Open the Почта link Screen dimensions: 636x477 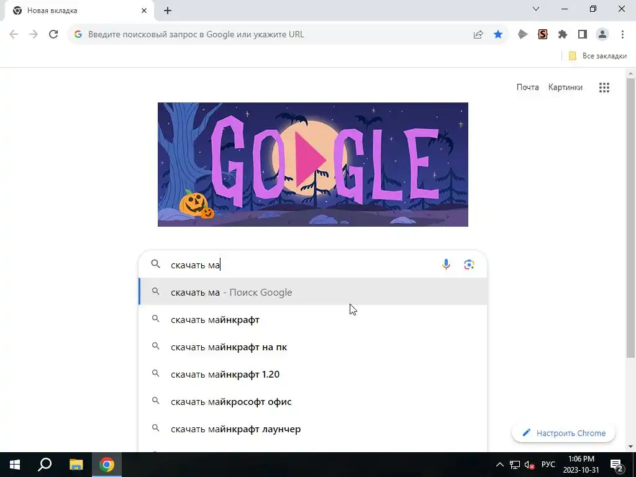coord(528,87)
